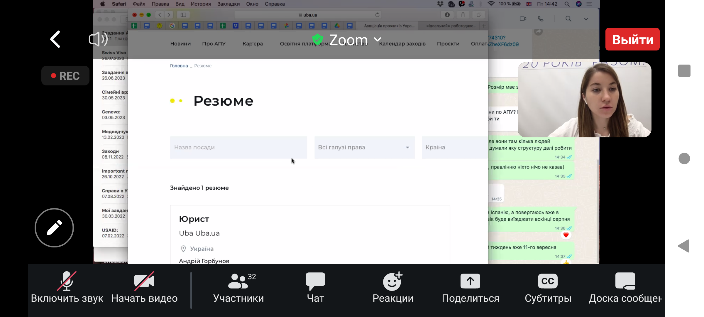This screenshot has height=317, width=704.
Task: Open the Календар заходів menu item
Action: pyautogui.click(x=402, y=44)
